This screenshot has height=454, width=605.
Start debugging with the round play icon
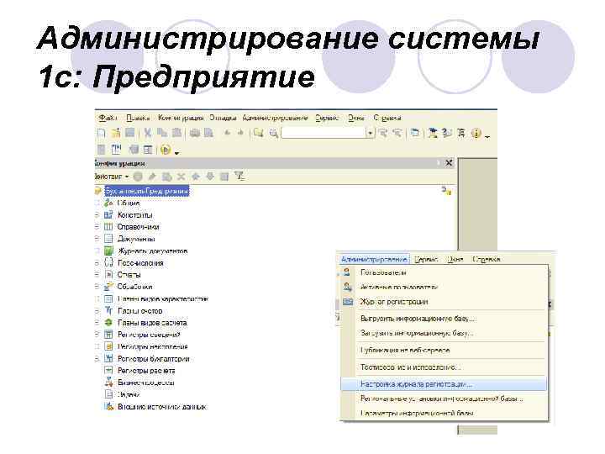pyautogui.click(x=166, y=150)
